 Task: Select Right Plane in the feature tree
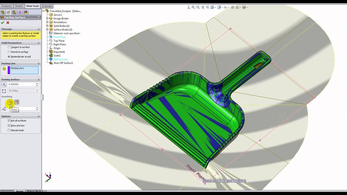60,44
